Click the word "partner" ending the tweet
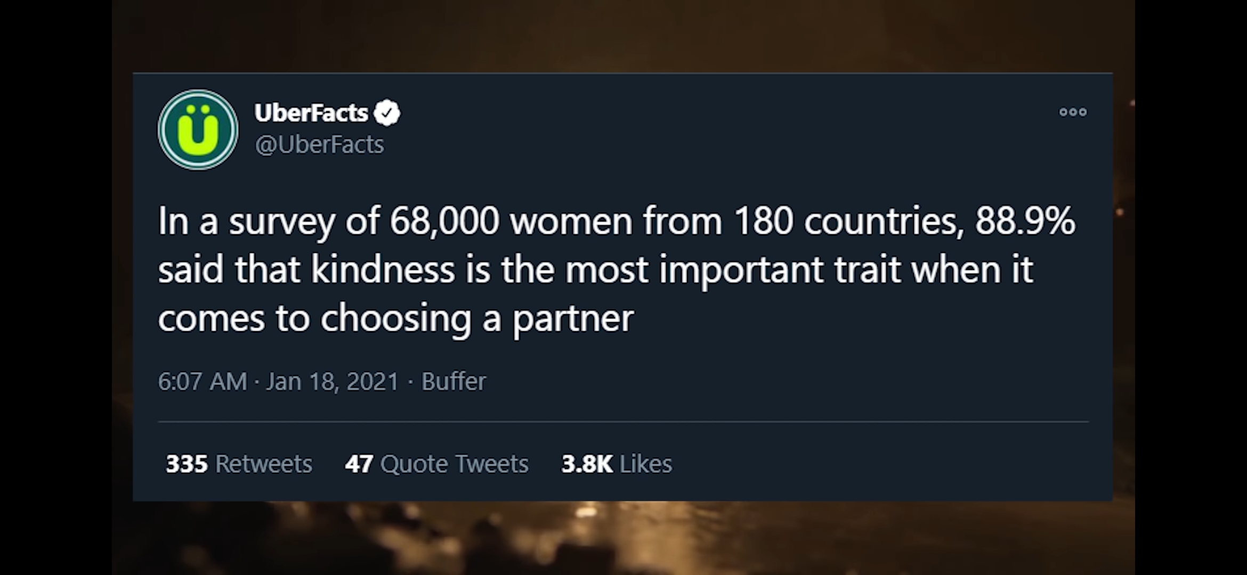This screenshot has height=575, width=1247. click(573, 318)
